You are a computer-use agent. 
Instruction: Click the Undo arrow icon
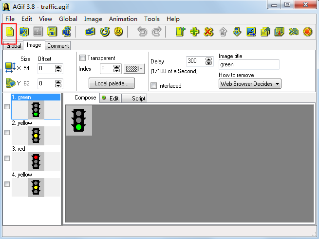click(142, 32)
